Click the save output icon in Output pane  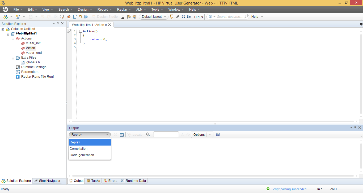[218, 135]
